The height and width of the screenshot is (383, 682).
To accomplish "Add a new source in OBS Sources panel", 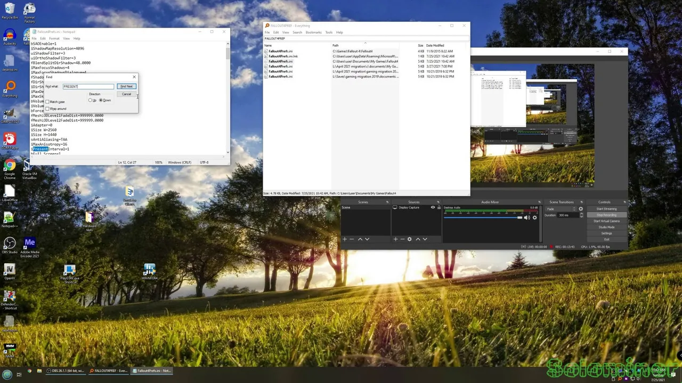I will tap(395, 239).
